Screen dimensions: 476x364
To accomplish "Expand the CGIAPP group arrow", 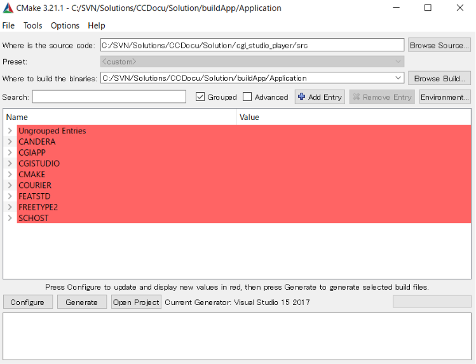I will click(10, 152).
